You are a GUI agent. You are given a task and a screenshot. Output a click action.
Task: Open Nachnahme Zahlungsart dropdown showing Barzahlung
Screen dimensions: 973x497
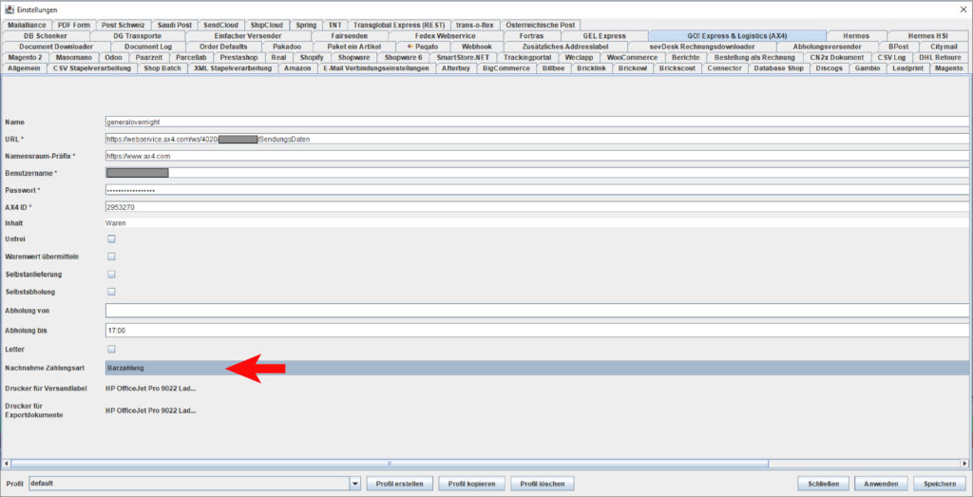tap(538, 368)
